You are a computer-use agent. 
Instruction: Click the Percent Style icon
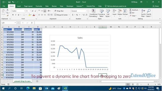[77, 15]
